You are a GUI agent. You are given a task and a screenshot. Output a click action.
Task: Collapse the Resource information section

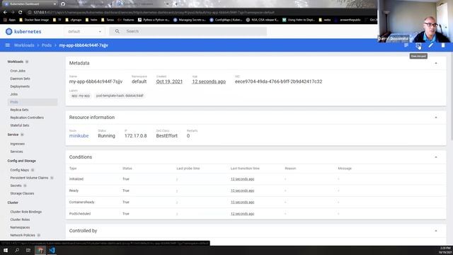click(x=436, y=118)
